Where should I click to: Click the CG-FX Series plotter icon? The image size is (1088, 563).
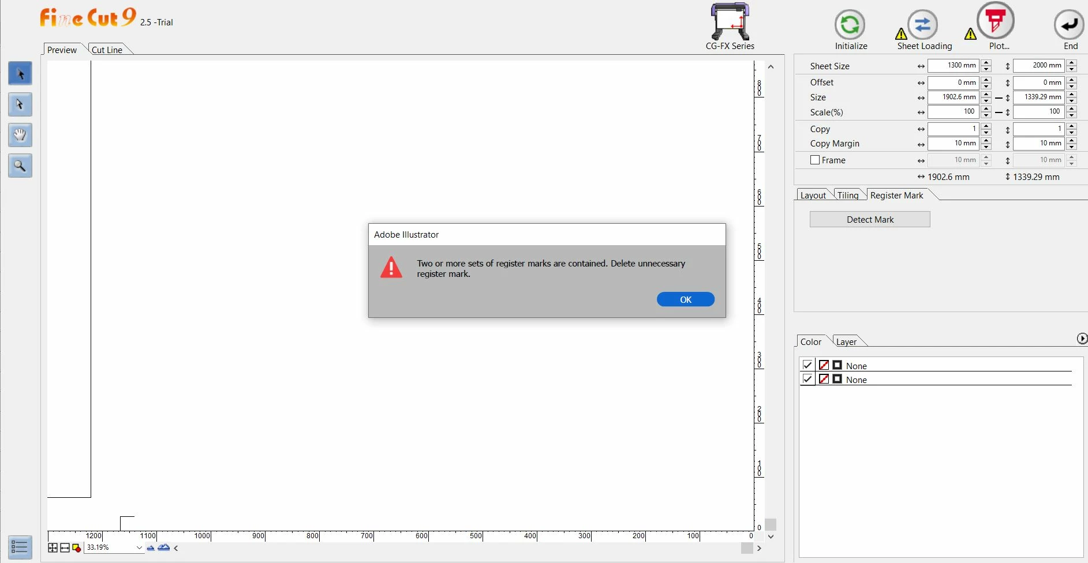click(730, 22)
